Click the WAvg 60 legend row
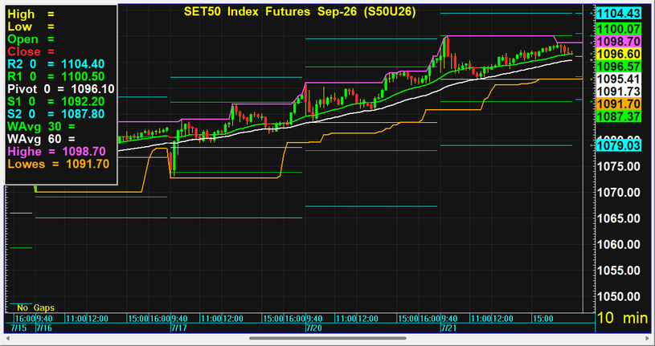Viewport: 655px width, 346px height. click(x=41, y=139)
